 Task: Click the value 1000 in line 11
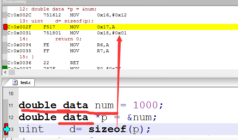click(x=145, y=105)
